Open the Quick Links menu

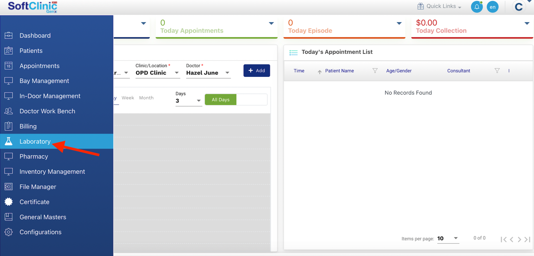(439, 6)
